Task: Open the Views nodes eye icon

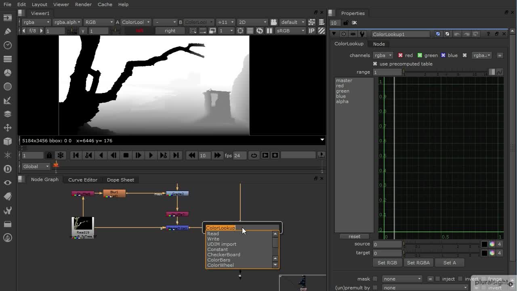Action: pyautogui.click(x=8, y=183)
